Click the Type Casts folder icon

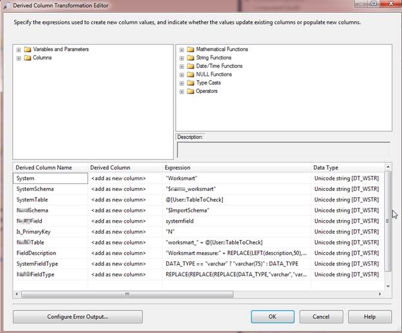[x=191, y=83]
